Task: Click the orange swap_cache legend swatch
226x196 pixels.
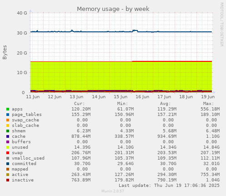Action: [x=8, y=120]
